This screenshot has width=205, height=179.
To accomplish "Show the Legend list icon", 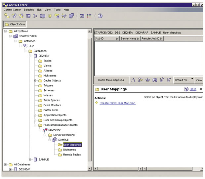I will pyautogui.click(x=89, y=16).
